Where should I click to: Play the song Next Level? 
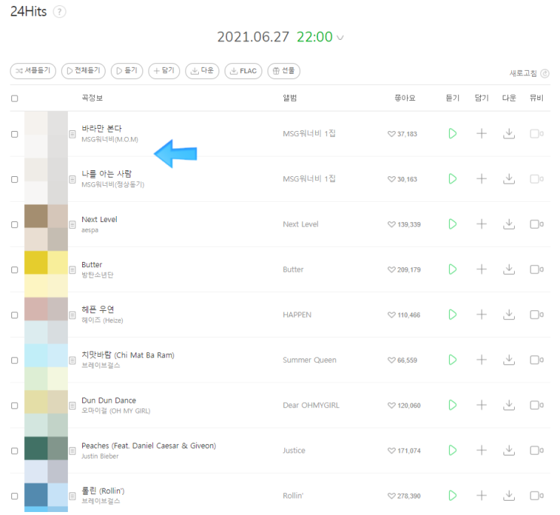[452, 224]
